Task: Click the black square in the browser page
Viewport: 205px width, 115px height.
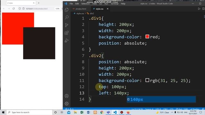Action: coord(39,43)
